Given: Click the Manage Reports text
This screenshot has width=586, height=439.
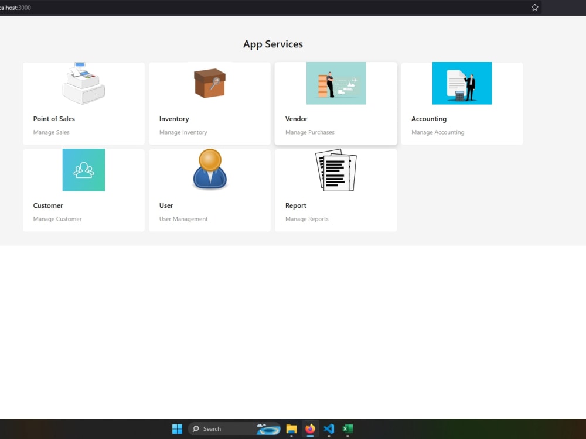Looking at the screenshot, I should pos(307,219).
